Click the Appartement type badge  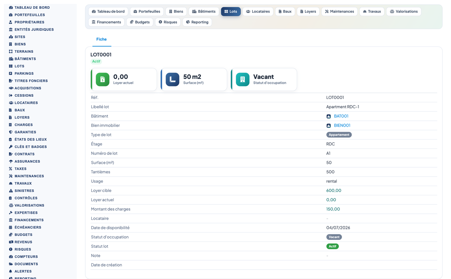[339, 135]
